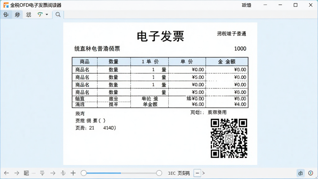Click the right arrow immediately after the back arrow
Viewport: 318px width, 179px height.
[x=17, y=173]
